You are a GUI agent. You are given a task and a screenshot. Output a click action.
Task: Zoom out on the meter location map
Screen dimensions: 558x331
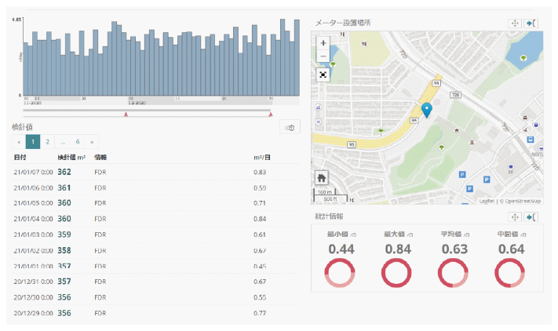[x=323, y=56]
